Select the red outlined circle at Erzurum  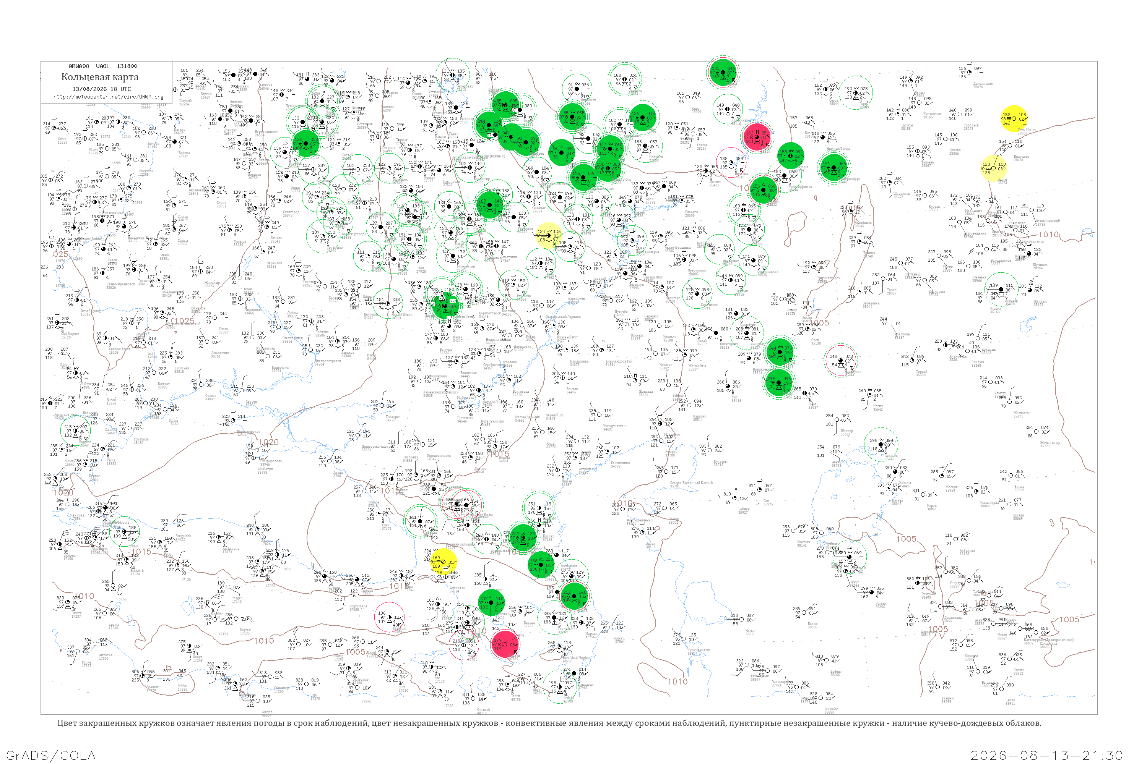point(389,617)
